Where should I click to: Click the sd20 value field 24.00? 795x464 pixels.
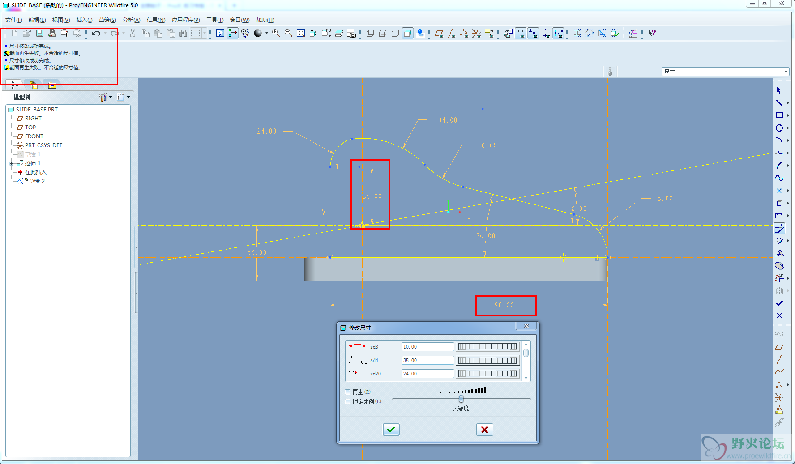point(427,374)
